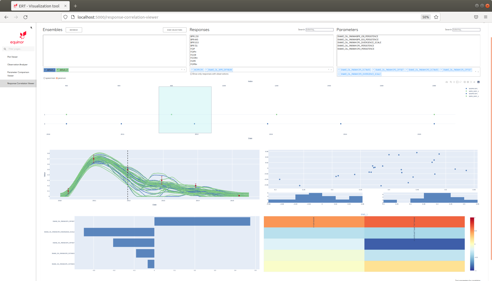492x281 pixels.
Task: Open the Responses selector dropdown arrow
Action: [331, 70]
